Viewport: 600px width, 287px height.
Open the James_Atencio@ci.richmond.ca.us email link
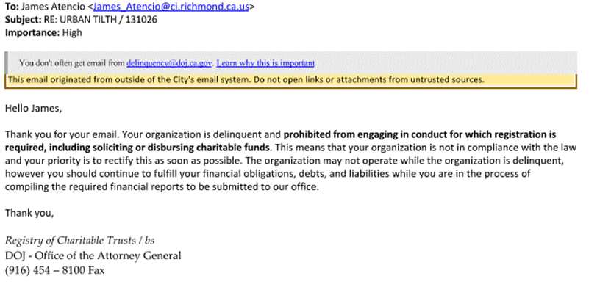tap(171, 7)
